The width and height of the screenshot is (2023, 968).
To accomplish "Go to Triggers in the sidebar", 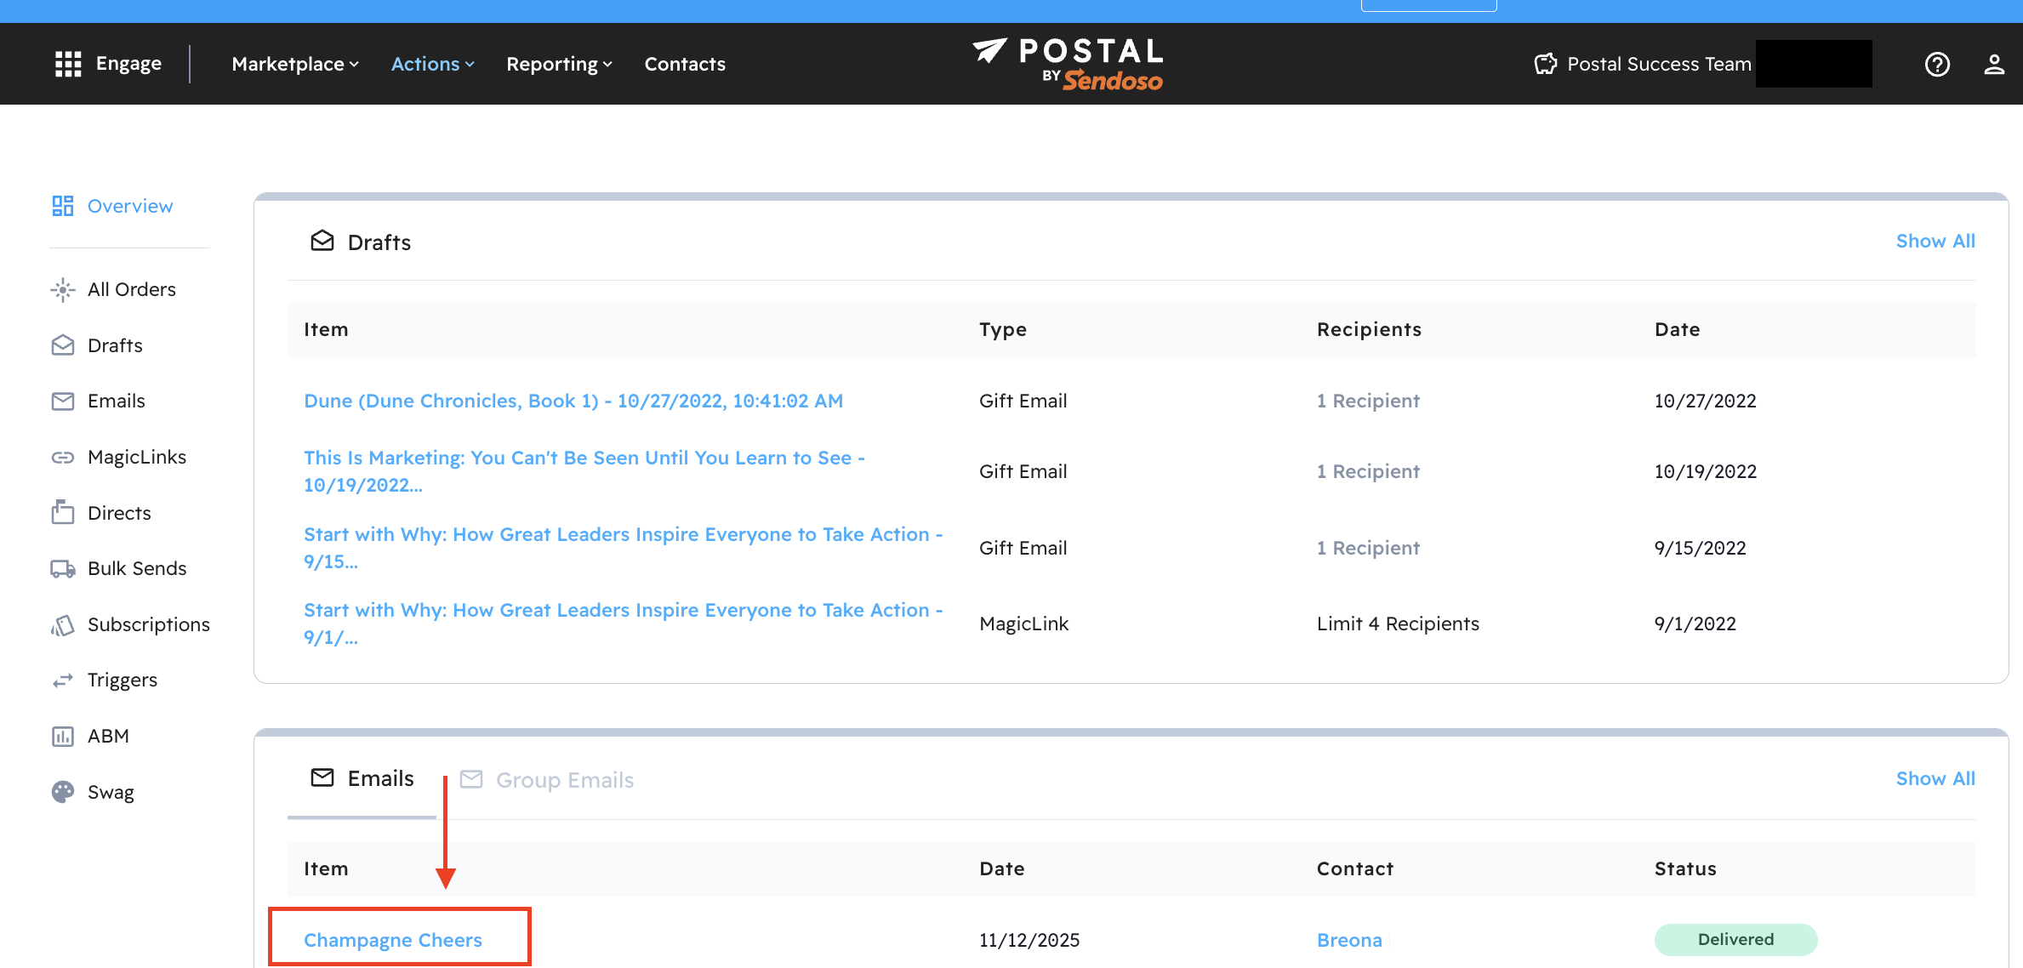I will [122, 680].
